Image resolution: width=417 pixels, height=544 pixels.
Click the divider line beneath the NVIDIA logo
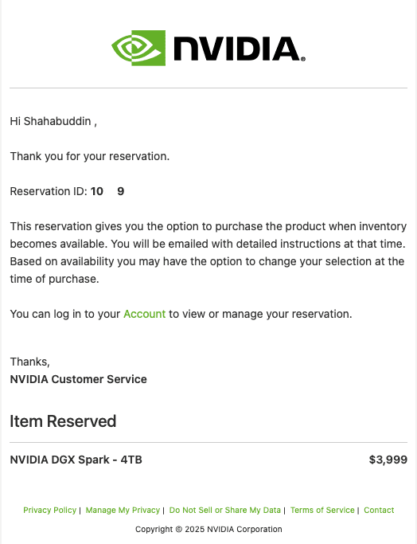(x=208, y=88)
